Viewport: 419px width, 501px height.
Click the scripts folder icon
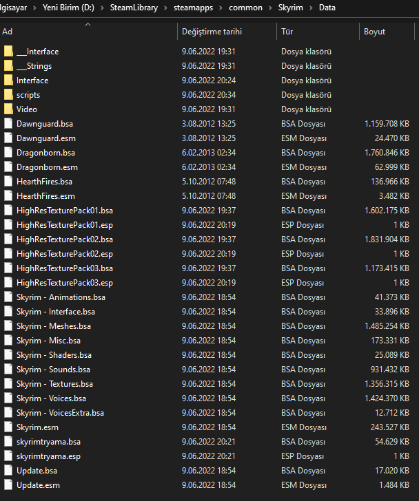[x=8, y=94]
